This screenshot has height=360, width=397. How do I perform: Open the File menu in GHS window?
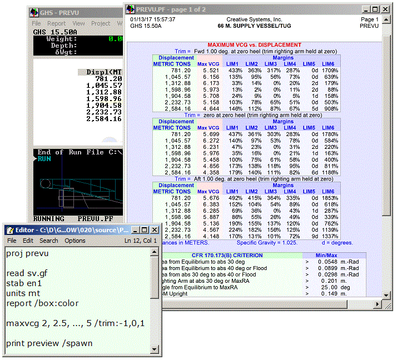coord(36,23)
